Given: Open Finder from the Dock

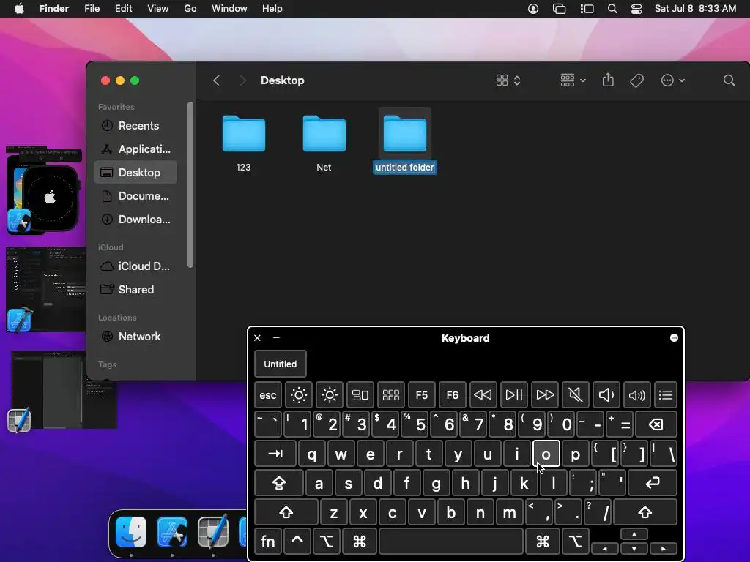Looking at the screenshot, I should tap(131, 532).
